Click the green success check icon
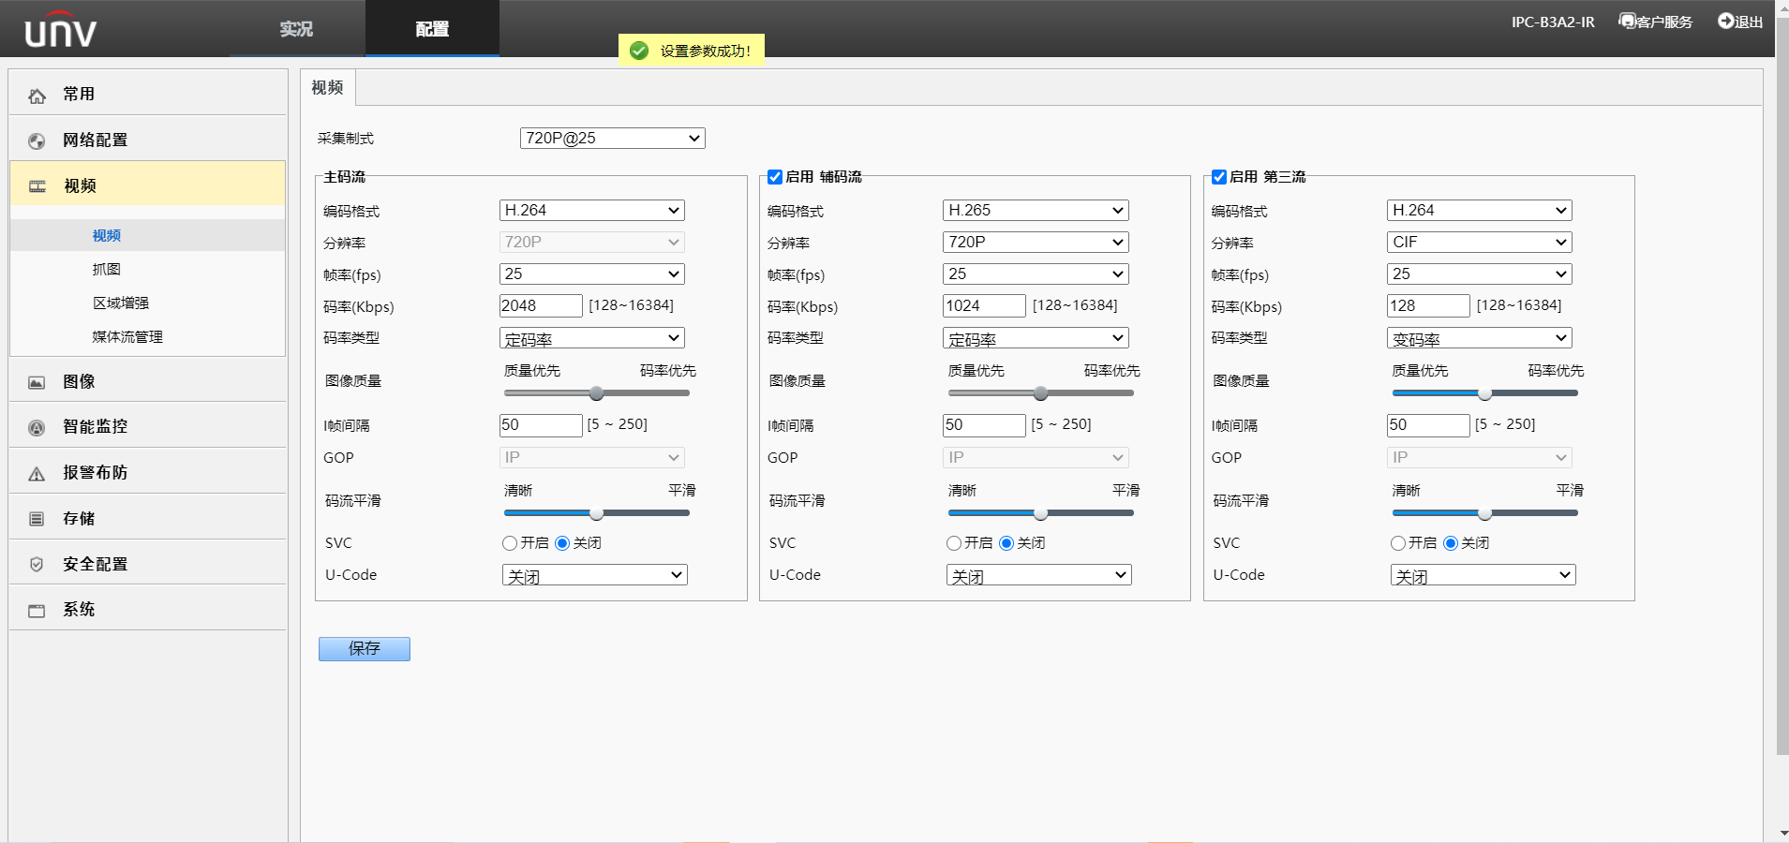Viewport: 1789px width, 843px height. click(639, 51)
